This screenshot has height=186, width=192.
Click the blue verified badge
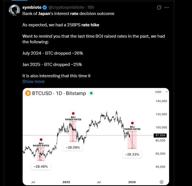coord(45,8)
